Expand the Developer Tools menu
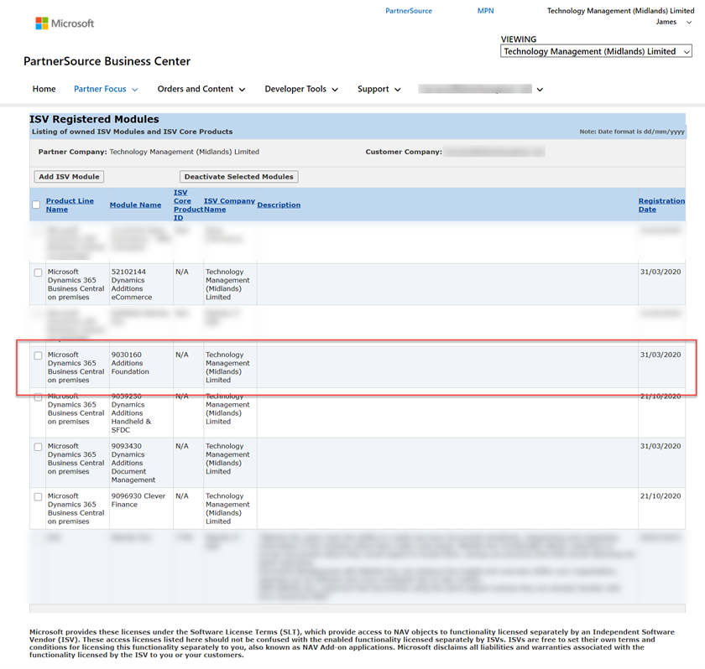 [x=301, y=89]
